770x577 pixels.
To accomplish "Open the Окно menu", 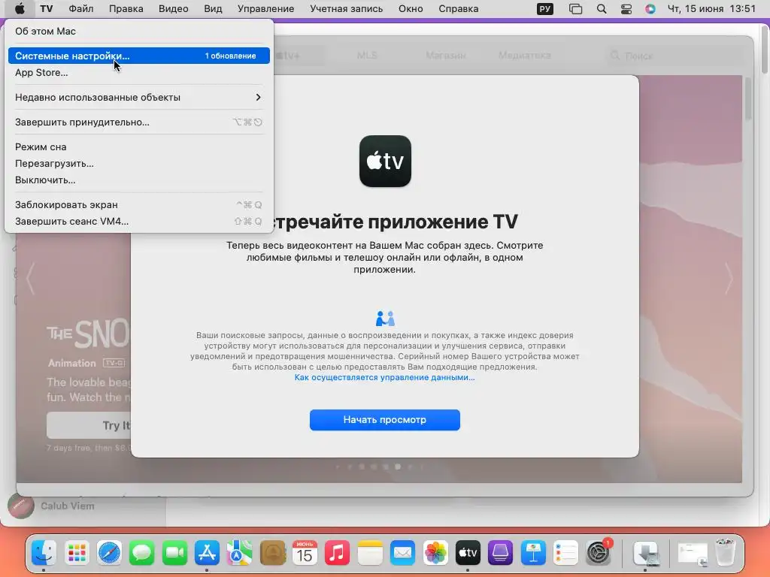I will (x=411, y=9).
